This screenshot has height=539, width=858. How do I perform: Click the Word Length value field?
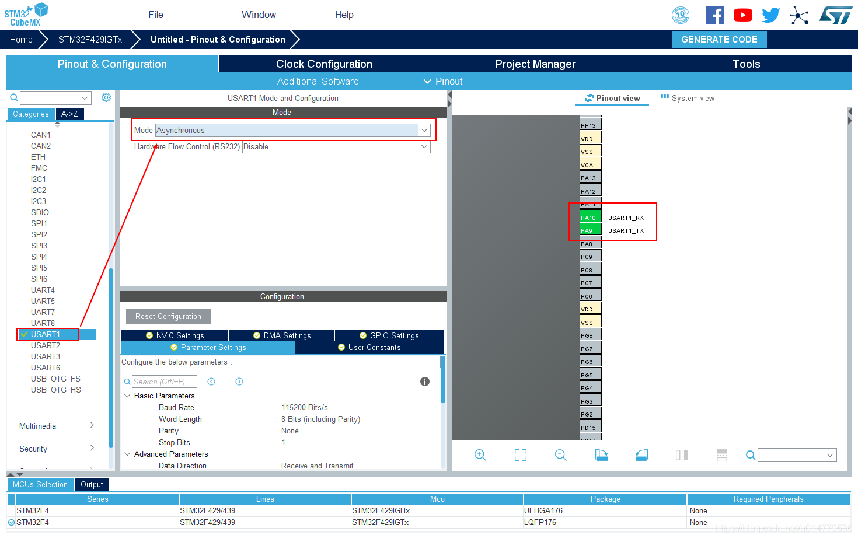pyautogui.click(x=321, y=419)
